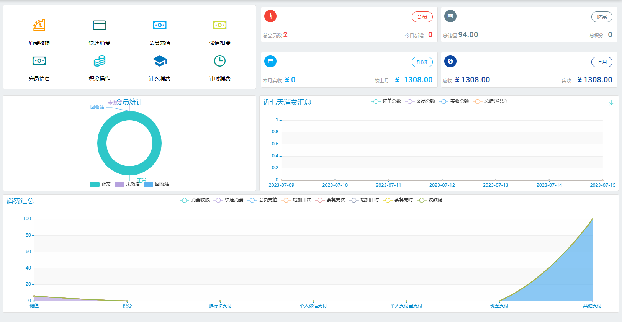Click the 本月实收 value ￥0

[290, 80]
